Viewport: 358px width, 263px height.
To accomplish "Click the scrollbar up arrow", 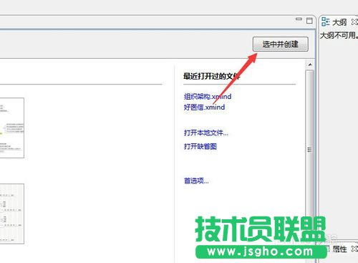I will (310, 64).
